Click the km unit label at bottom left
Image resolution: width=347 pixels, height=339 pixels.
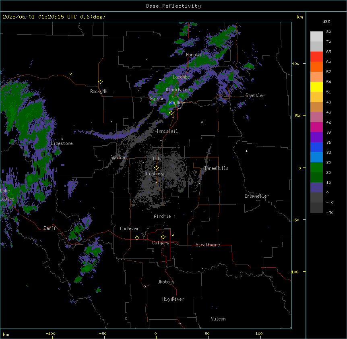(x=6, y=334)
